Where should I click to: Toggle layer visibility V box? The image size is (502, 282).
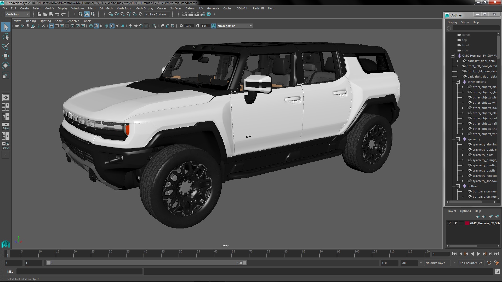[449, 223]
